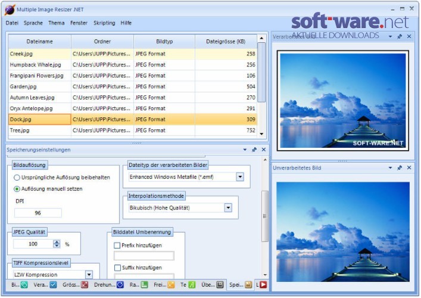Screen dimensions: 421x298
Task: Close the processed image preview panel
Action: [x=409, y=36]
